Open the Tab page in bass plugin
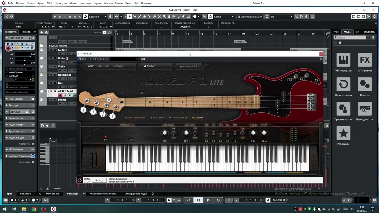The height and width of the screenshot is (213, 379). [x=99, y=66]
